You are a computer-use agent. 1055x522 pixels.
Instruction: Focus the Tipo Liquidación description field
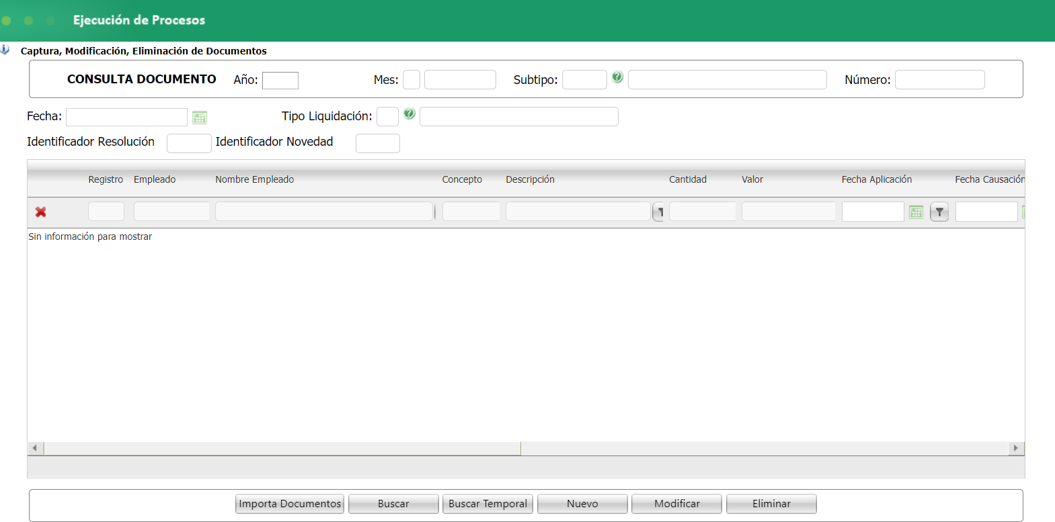(519, 117)
